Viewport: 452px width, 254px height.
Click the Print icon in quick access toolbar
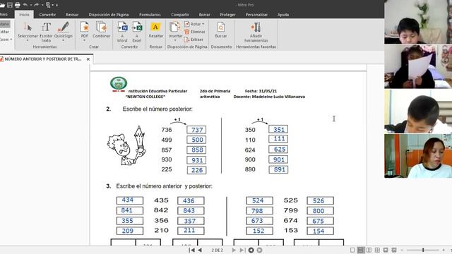[18, 5]
